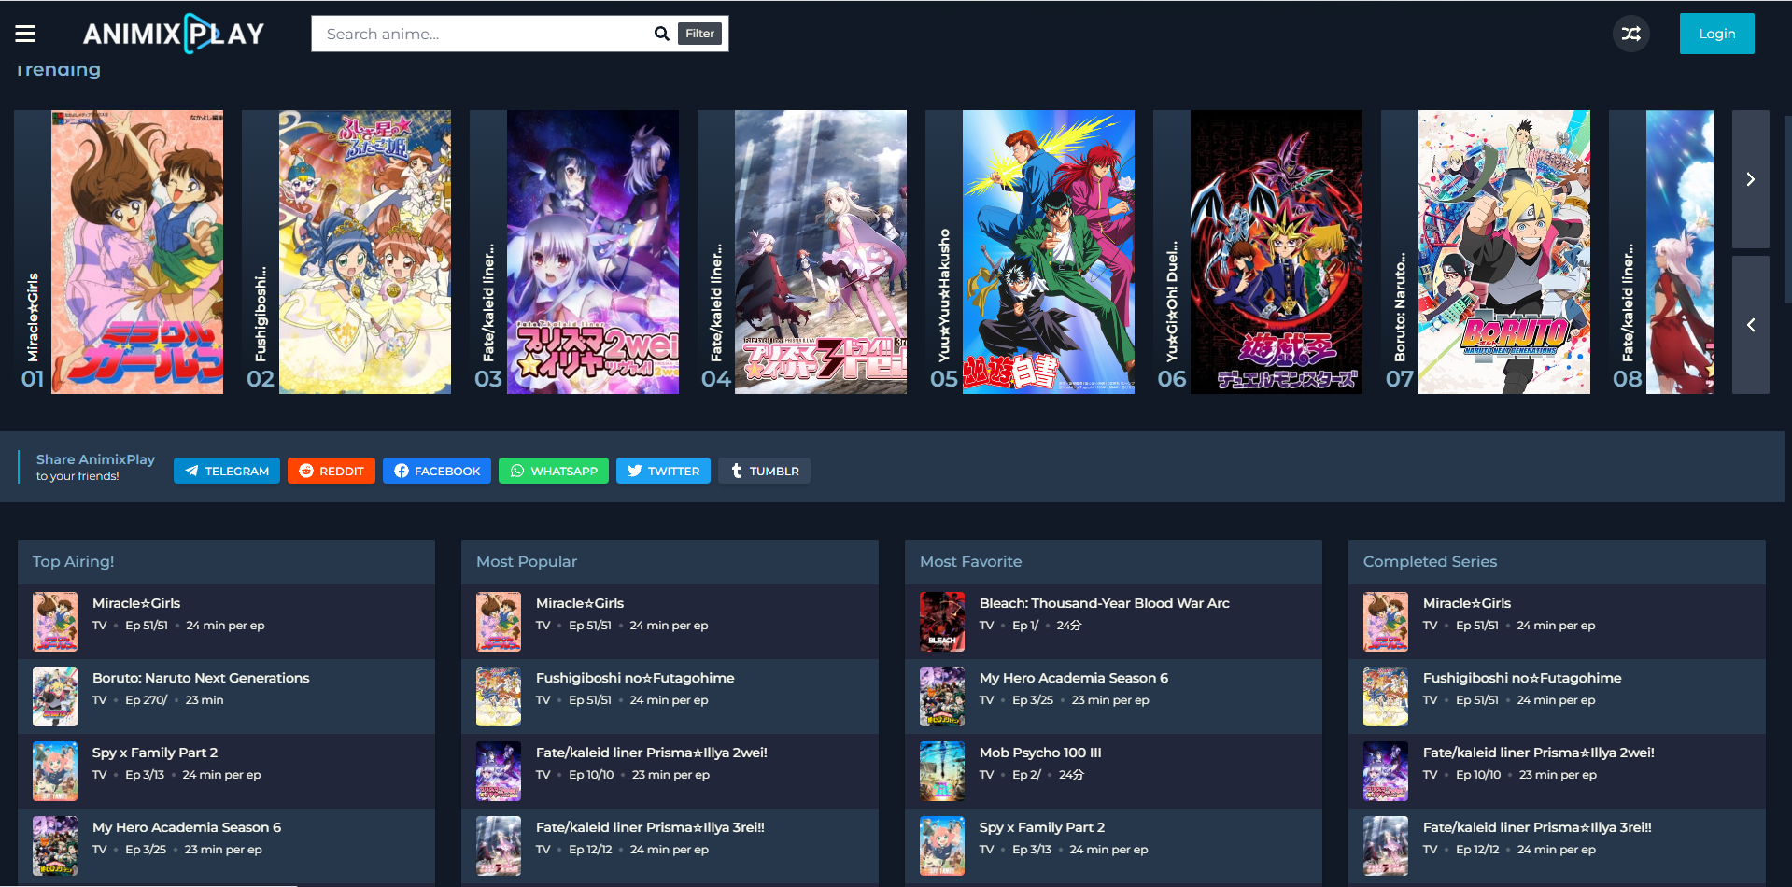Open trending poster 01 Miracle Girls

pos(137,252)
